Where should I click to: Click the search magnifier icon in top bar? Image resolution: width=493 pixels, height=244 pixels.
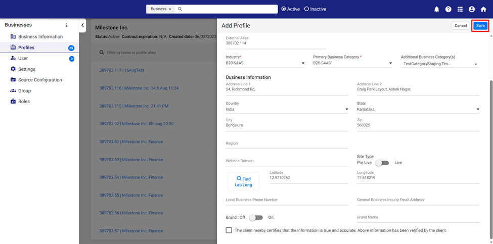[x=180, y=9]
